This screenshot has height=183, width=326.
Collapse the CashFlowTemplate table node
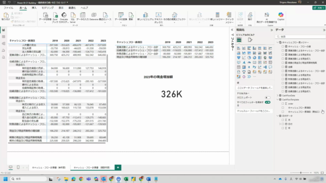click(278, 100)
